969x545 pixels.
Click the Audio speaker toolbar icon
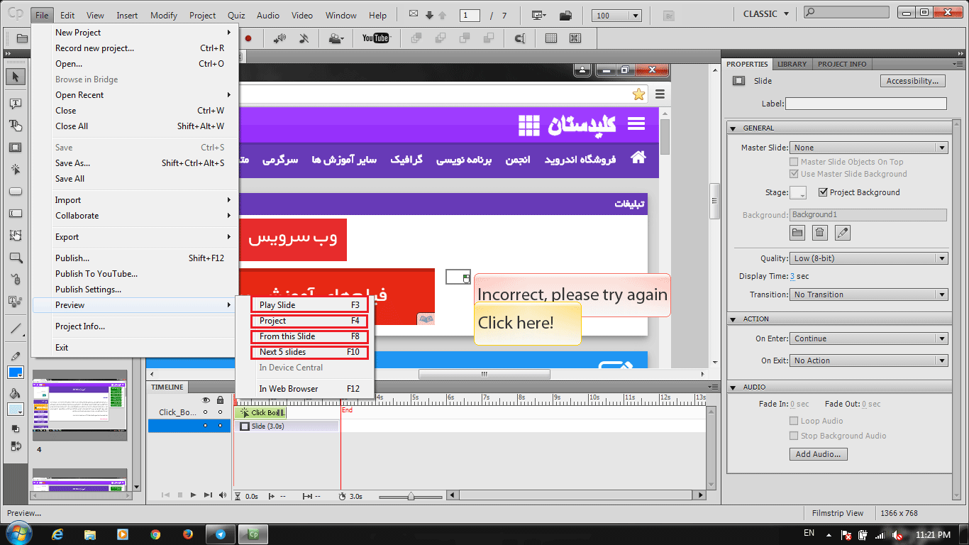[x=280, y=38]
